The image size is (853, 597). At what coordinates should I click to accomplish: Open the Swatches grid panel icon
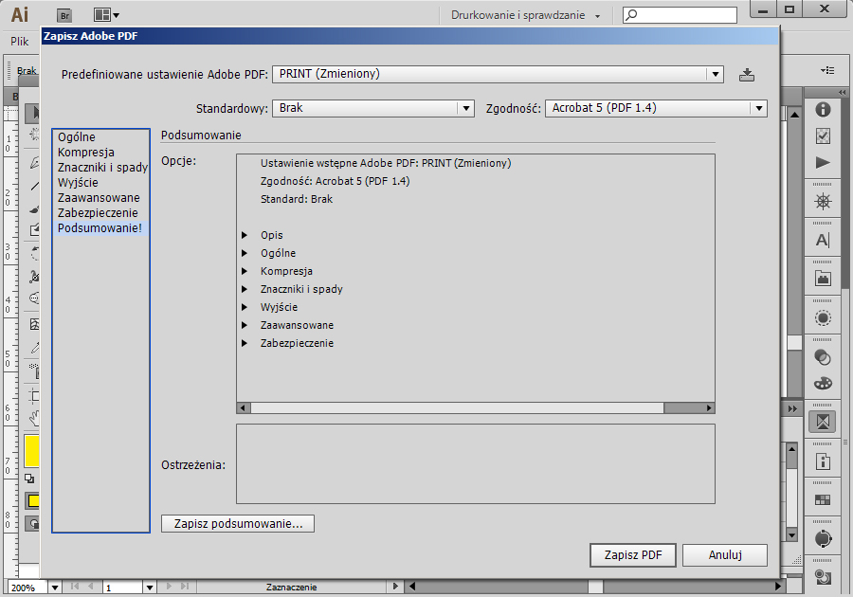click(823, 499)
